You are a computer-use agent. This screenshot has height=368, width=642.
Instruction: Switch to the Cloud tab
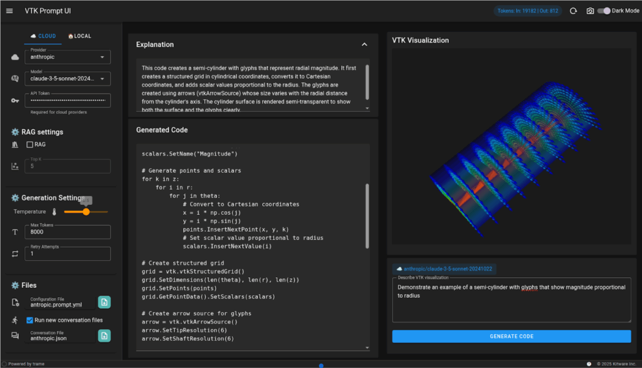43,36
